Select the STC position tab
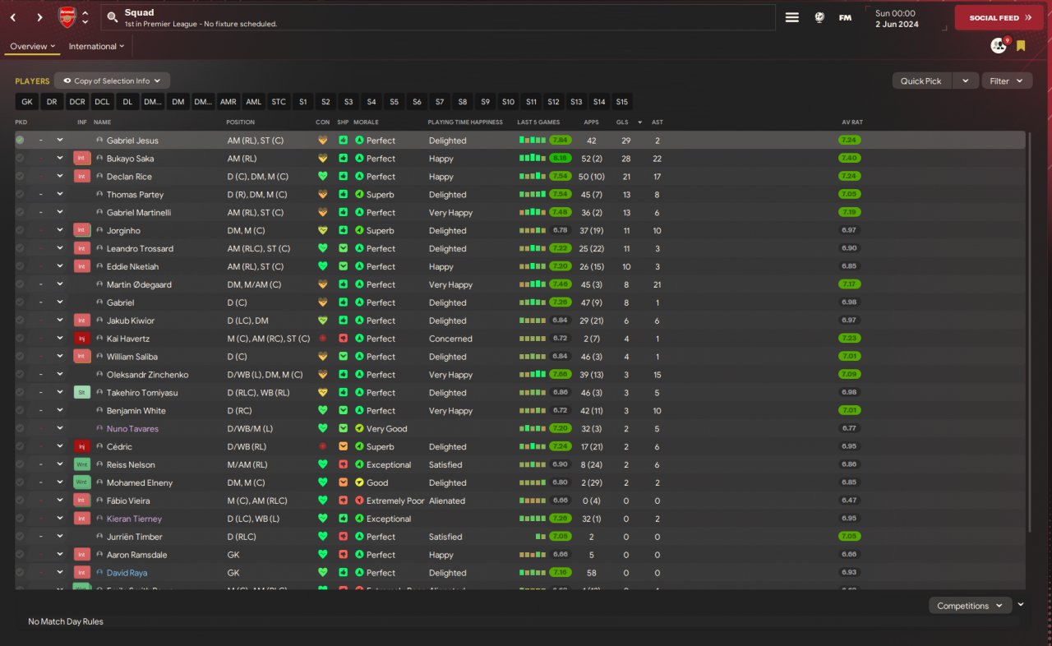This screenshot has height=646, width=1052. (x=279, y=102)
